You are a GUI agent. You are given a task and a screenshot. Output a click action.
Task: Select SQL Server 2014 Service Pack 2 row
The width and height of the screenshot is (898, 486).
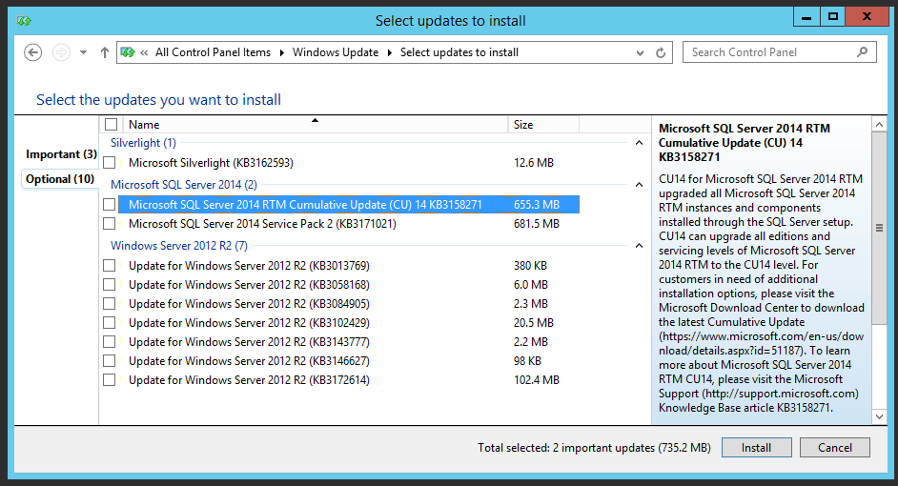click(x=349, y=223)
